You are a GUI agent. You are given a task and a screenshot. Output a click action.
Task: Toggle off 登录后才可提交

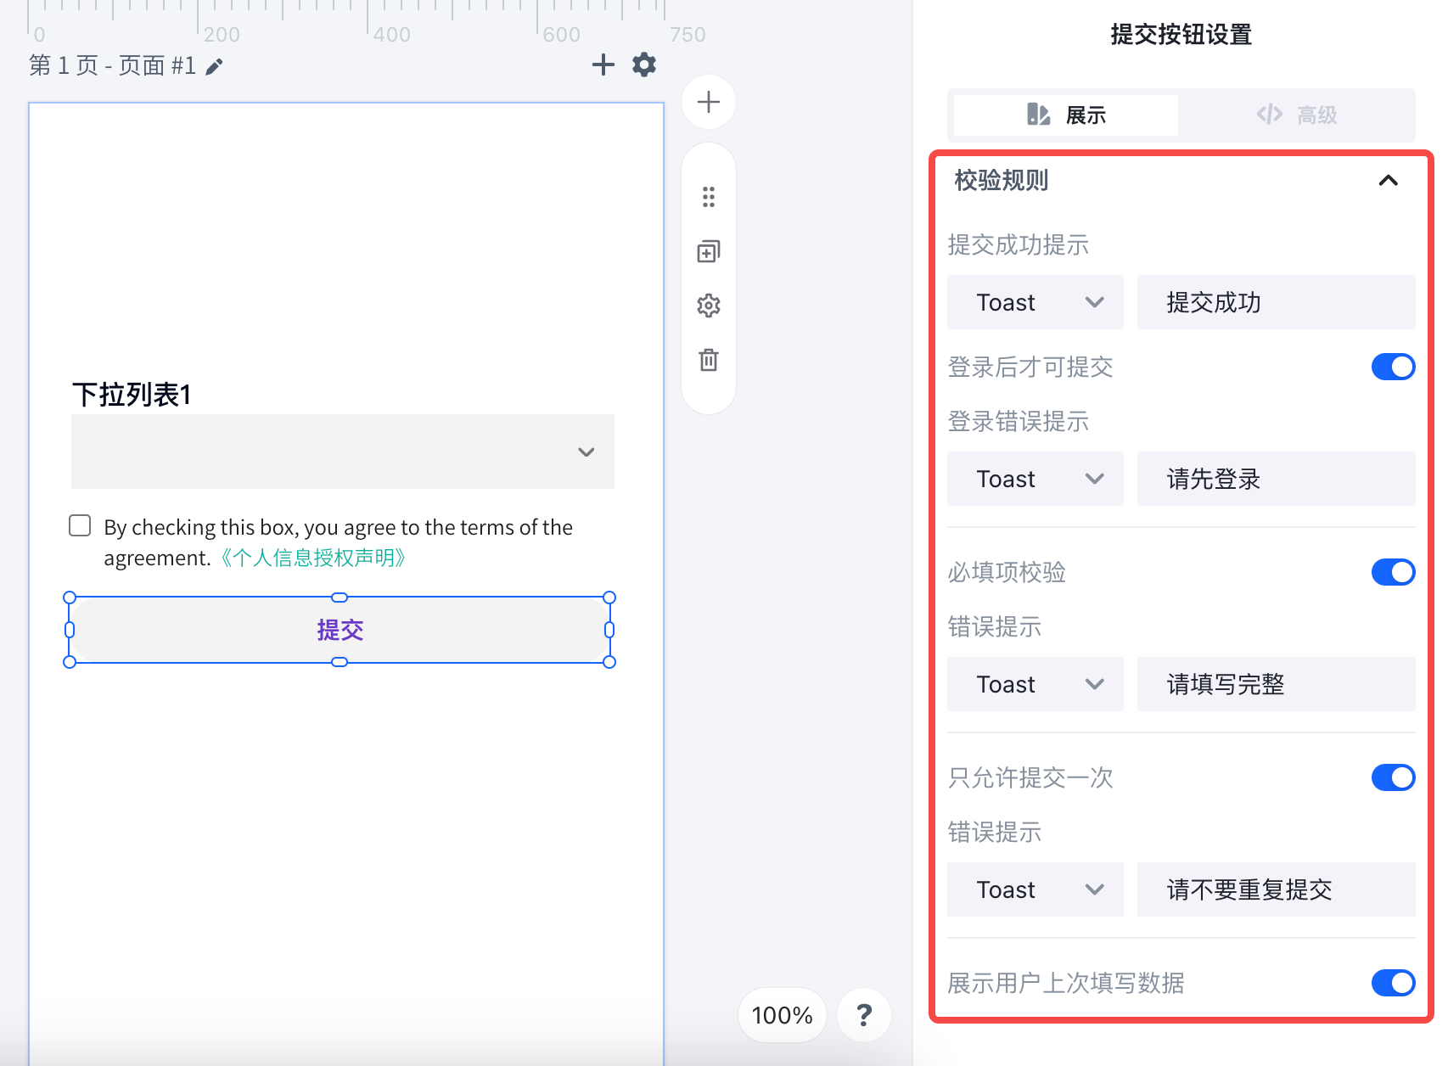[1393, 367]
